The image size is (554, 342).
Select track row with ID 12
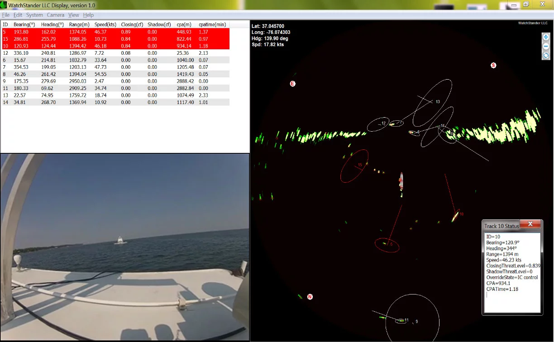coord(45,53)
